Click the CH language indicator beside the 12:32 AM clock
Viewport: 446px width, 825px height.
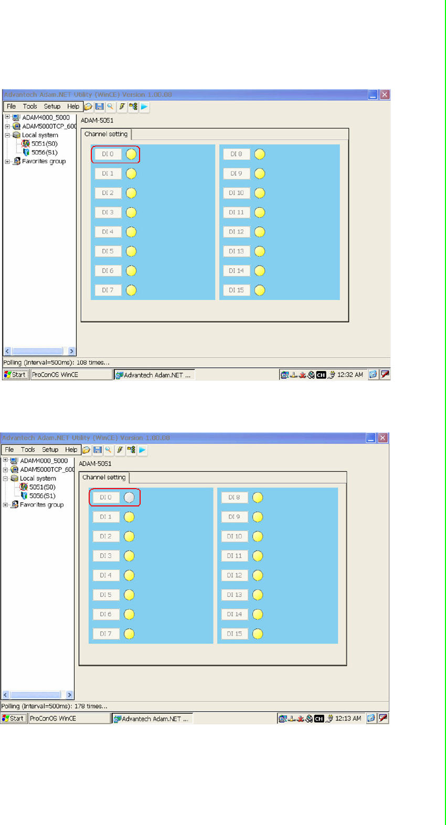321,375
